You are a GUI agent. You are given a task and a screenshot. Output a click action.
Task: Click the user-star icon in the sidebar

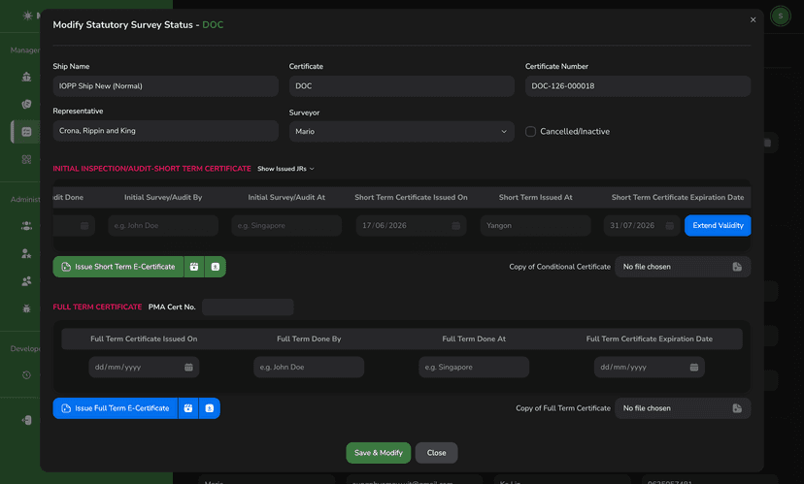pyautogui.click(x=26, y=253)
